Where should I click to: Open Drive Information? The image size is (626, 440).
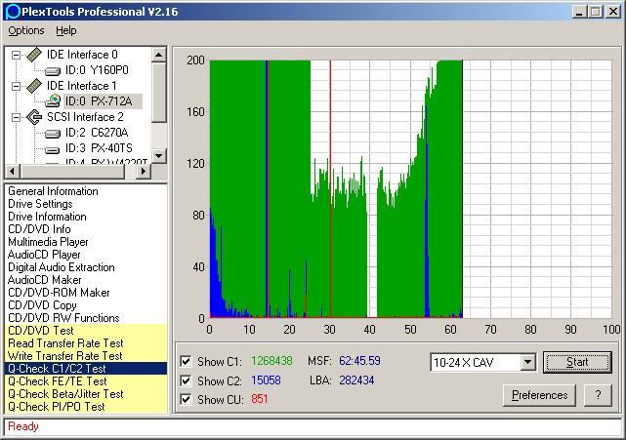point(47,217)
